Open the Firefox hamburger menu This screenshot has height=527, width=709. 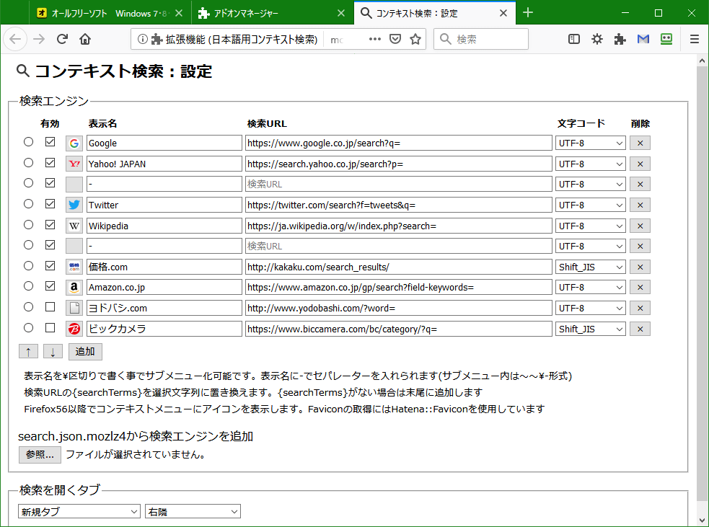pos(695,40)
